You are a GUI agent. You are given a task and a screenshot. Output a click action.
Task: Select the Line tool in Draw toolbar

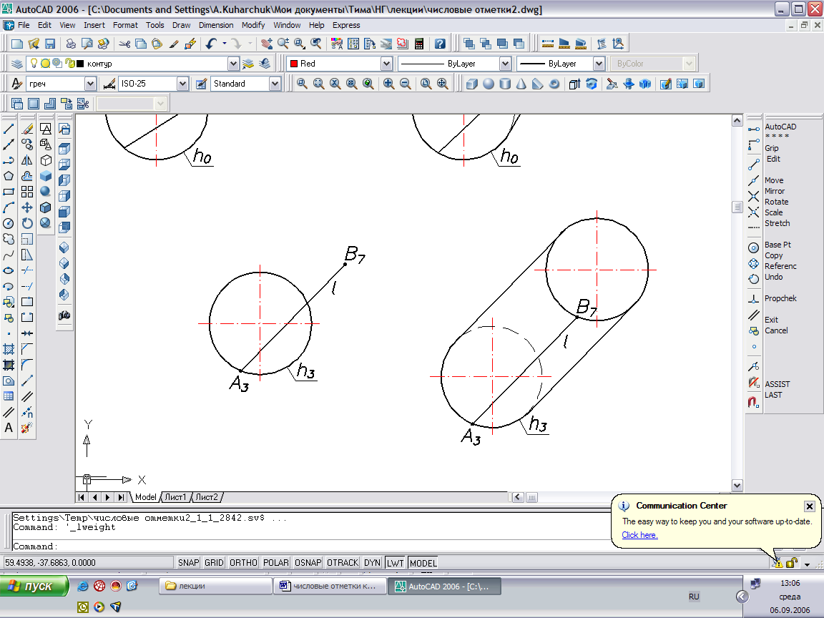(9, 129)
